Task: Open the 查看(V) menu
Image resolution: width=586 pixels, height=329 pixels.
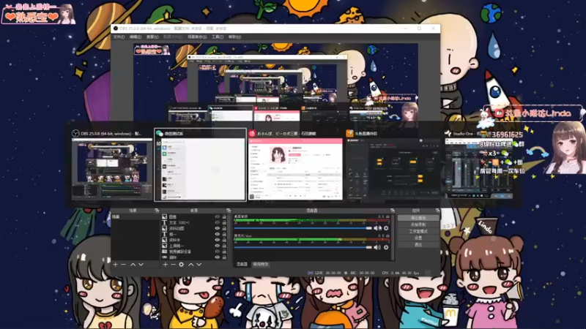Action: point(152,37)
